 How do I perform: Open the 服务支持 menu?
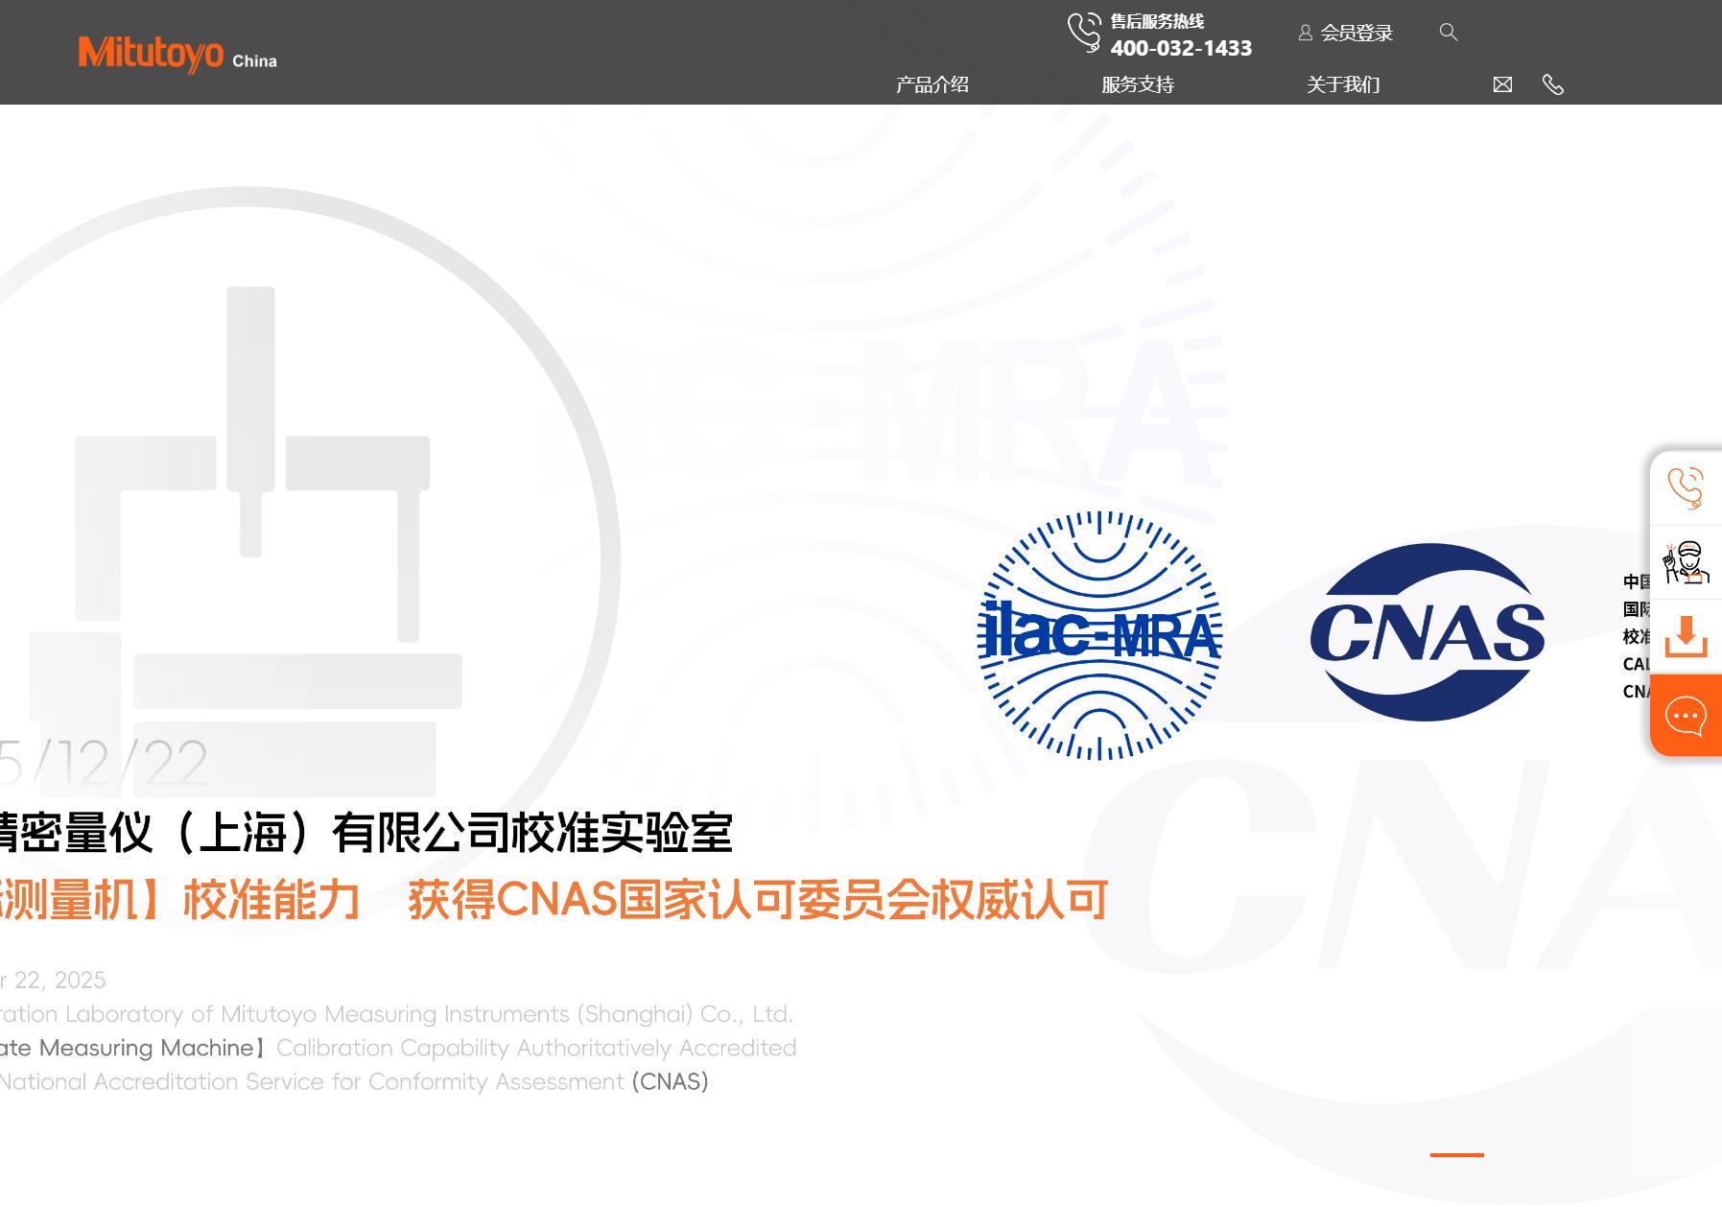1138,84
